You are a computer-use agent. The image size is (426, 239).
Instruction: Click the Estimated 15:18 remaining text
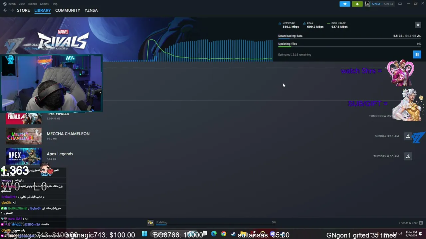click(295, 55)
